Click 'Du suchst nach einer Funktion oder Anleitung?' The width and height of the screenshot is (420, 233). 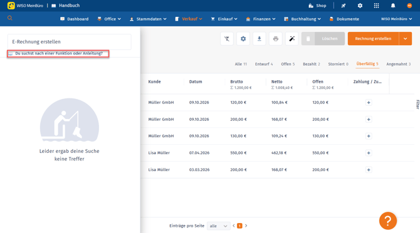pos(59,53)
